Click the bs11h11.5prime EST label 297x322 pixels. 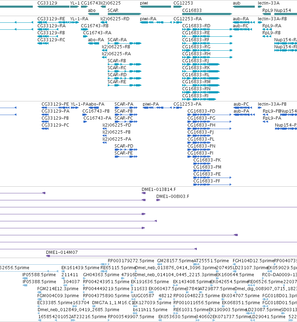point(150,309)
